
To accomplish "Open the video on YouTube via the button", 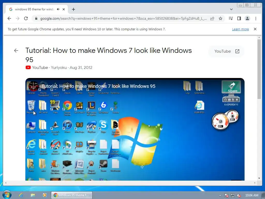I will (x=226, y=51).
